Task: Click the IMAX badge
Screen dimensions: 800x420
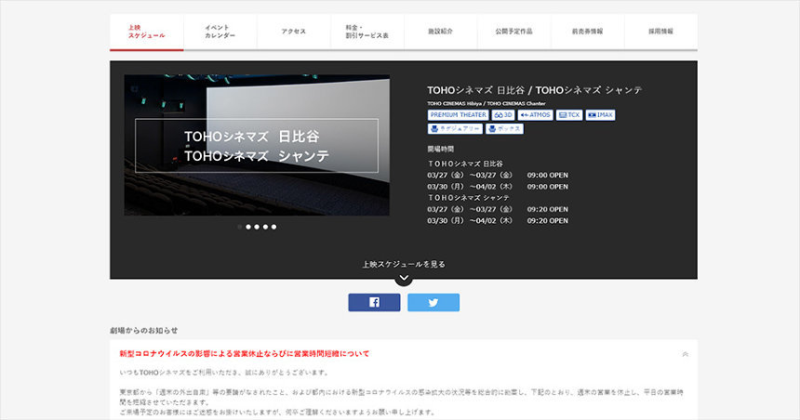Action: tap(600, 115)
